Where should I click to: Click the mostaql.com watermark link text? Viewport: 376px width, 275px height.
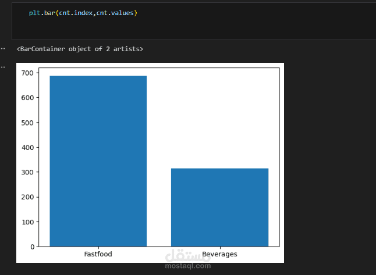coord(188,266)
